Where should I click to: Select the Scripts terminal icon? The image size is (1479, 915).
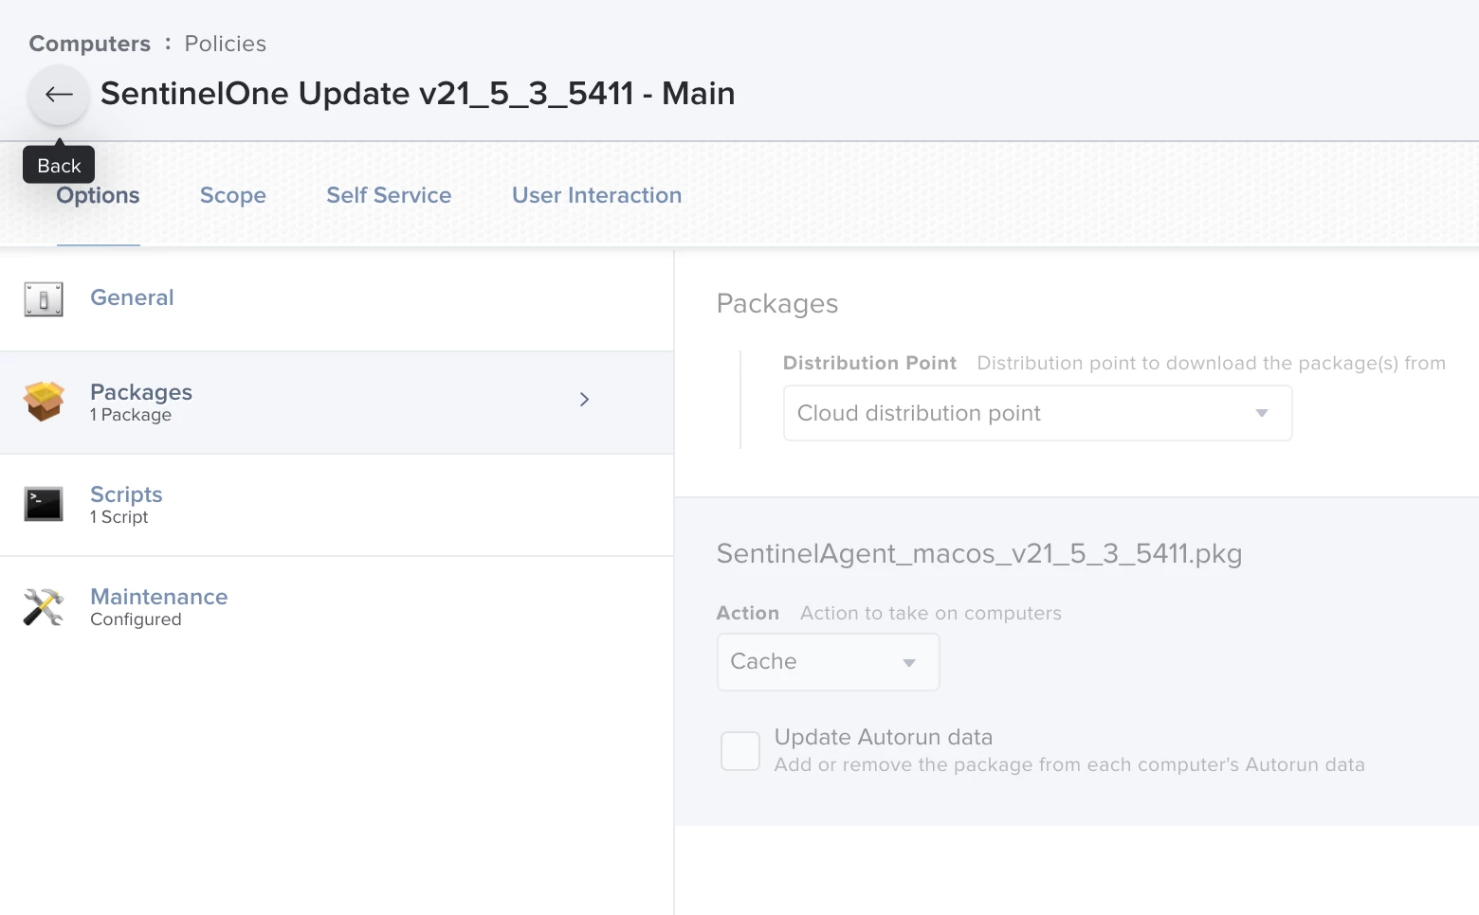44,504
